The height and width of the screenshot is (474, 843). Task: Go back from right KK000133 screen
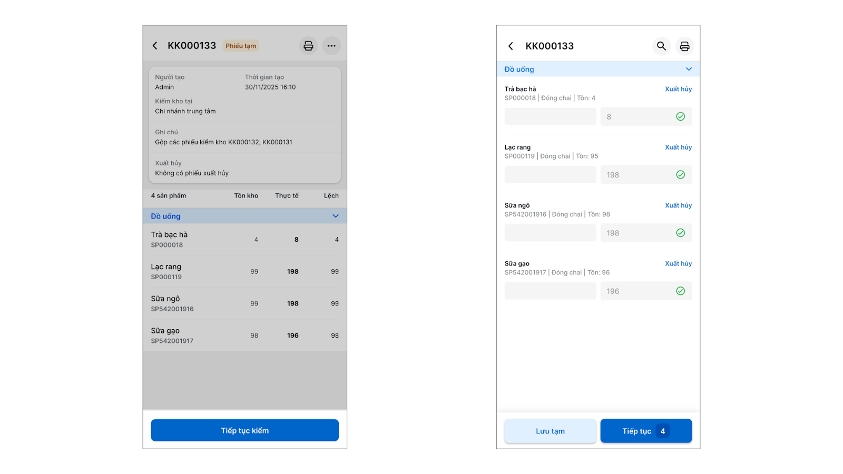pos(511,46)
